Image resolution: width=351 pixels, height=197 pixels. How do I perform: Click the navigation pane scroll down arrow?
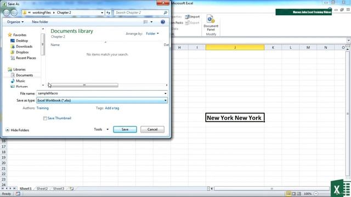(x=43, y=85)
